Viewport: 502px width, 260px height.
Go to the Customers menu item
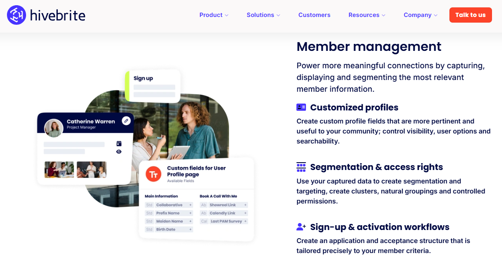(314, 15)
